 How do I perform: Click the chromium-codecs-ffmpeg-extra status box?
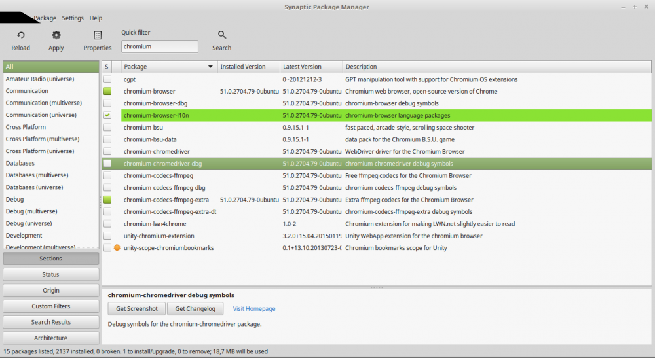tap(107, 200)
